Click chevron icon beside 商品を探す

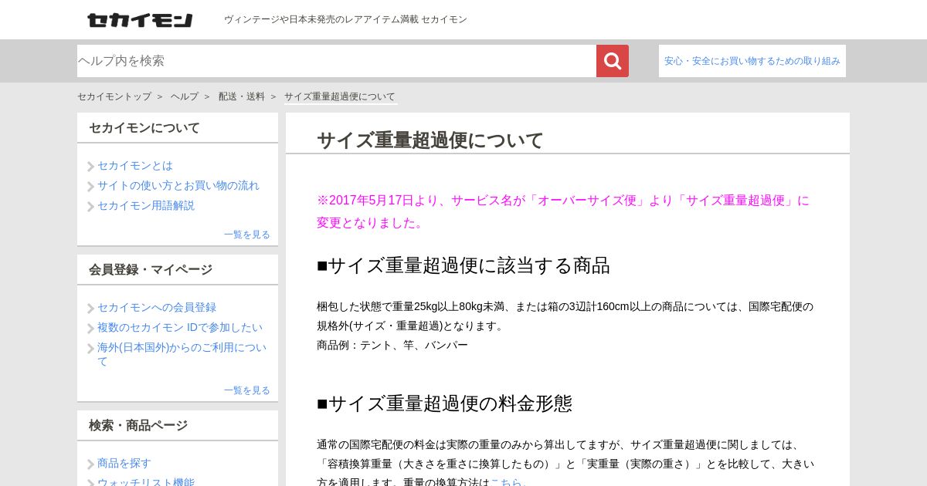pyautogui.click(x=90, y=464)
